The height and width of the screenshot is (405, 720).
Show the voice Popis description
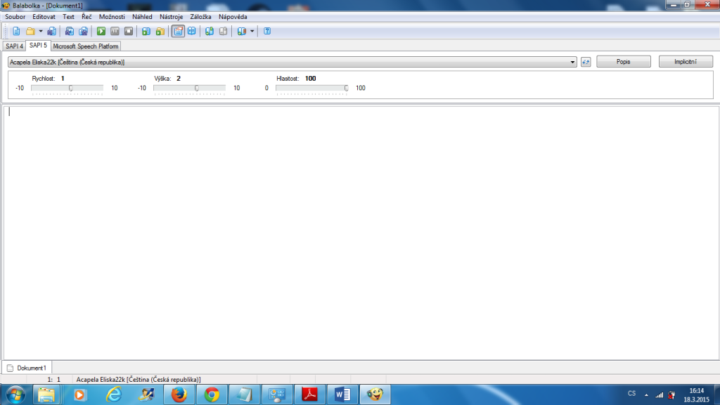(x=623, y=61)
